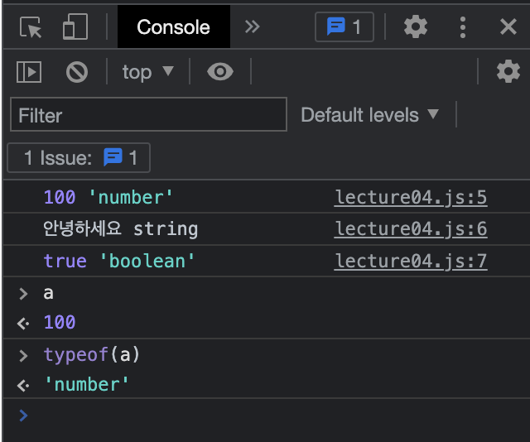Open source link lecture04.js:6
Image resolution: width=530 pixels, height=442 pixels.
[x=411, y=229]
